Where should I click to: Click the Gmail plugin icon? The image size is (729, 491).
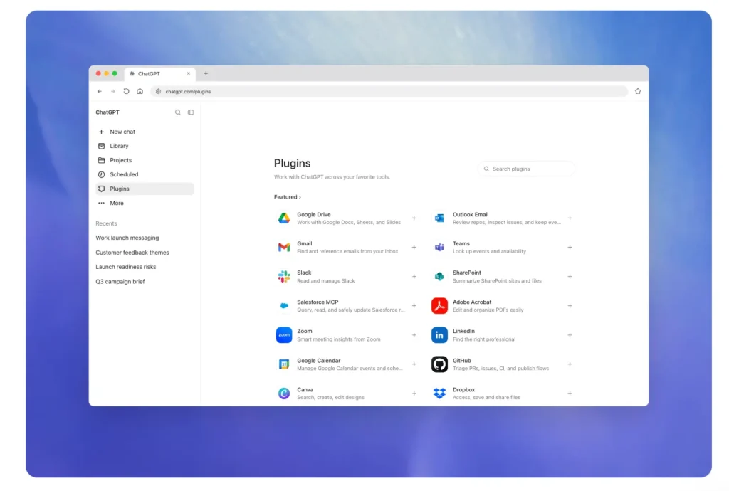pyautogui.click(x=284, y=247)
